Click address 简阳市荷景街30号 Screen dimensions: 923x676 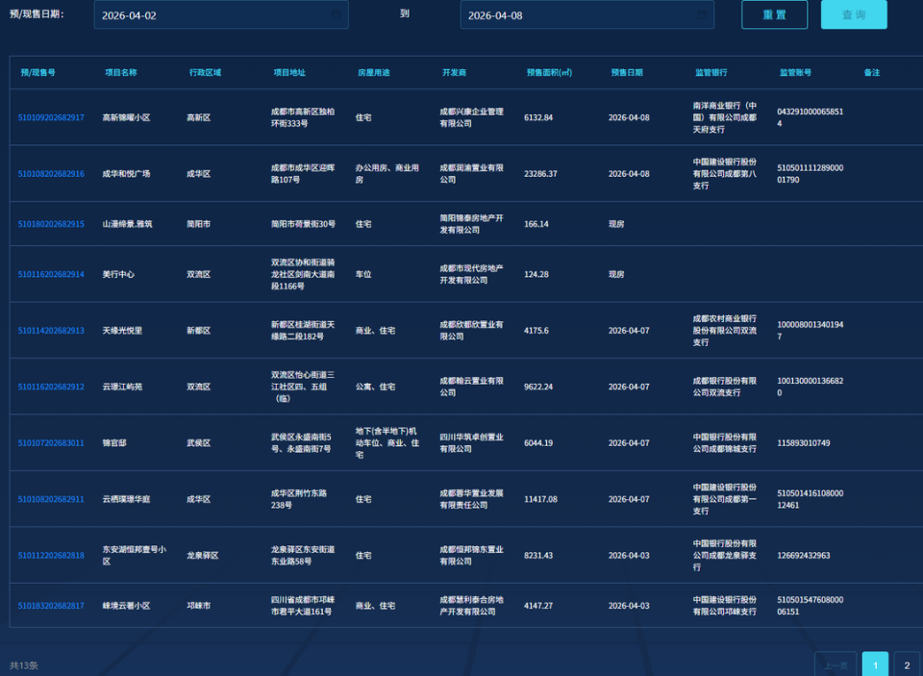pyautogui.click(x=303, y=224)
